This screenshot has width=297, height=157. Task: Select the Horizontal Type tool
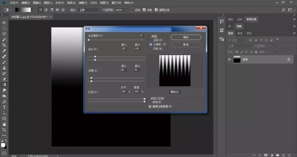(4, 107)
